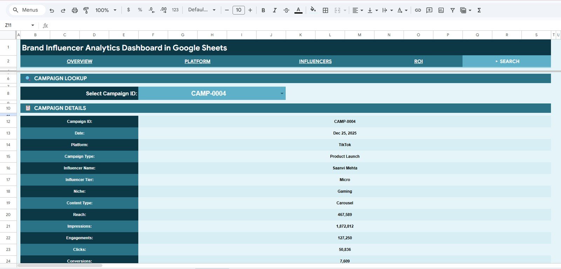561x269 pixels.
Task: Click the CAMPAIGN DETAILS section header
Action: 285,108
